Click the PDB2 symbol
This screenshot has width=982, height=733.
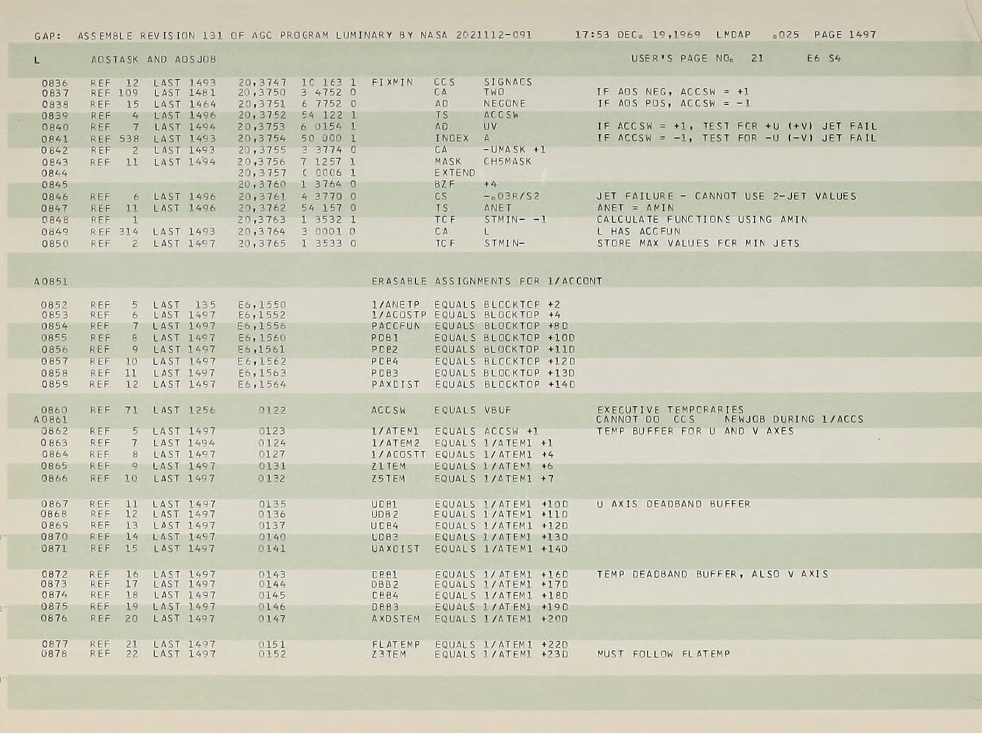click(385, 350)
